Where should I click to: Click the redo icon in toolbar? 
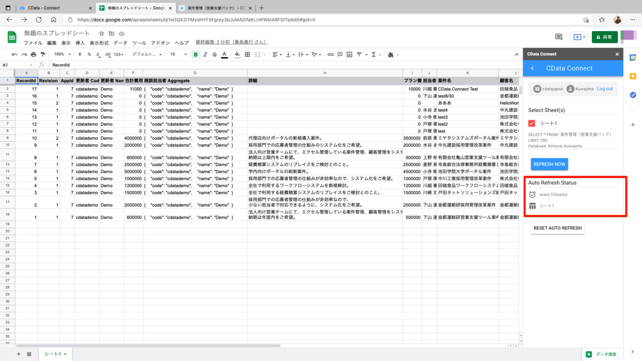[x=24, y=55]
